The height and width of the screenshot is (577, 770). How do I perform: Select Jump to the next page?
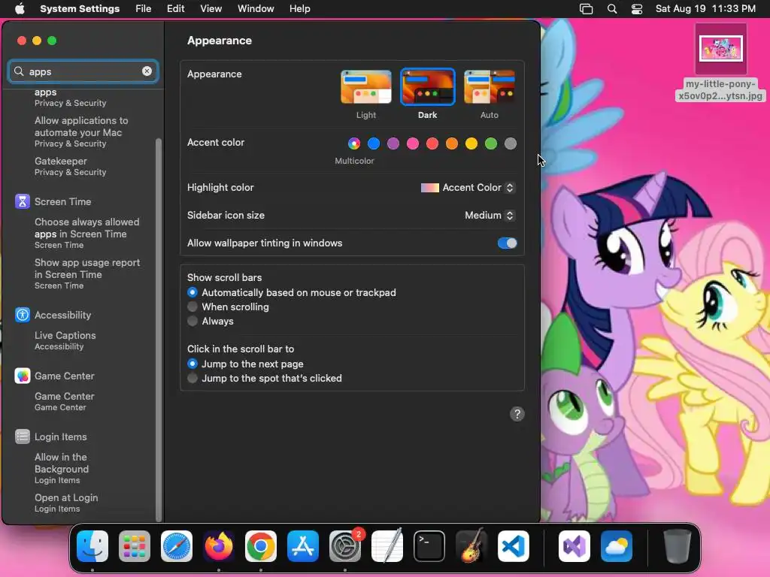(192, 364)
